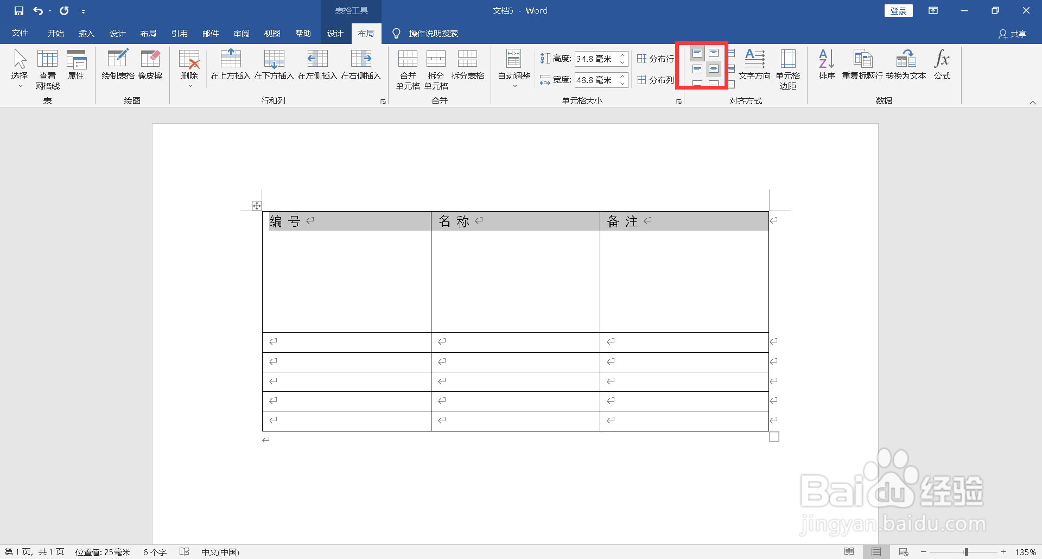The image size is (1042, 559).
Task: Expand the AutoFit (自动调整) menu
Action: point(513,69)
